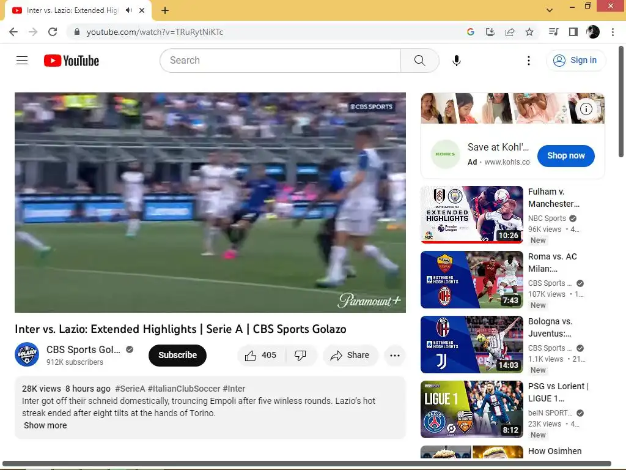This screenshot has width=626, height=470.
Task: Open PSG vs Lorient thumbnail
Action: point(471,409)
